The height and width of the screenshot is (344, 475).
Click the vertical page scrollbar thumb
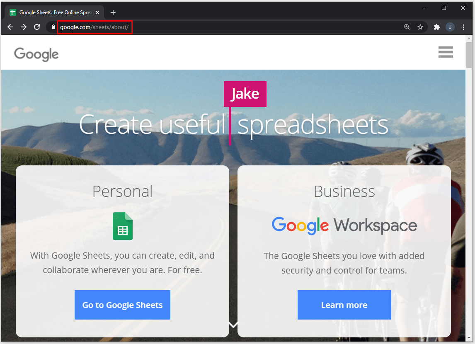469,55
